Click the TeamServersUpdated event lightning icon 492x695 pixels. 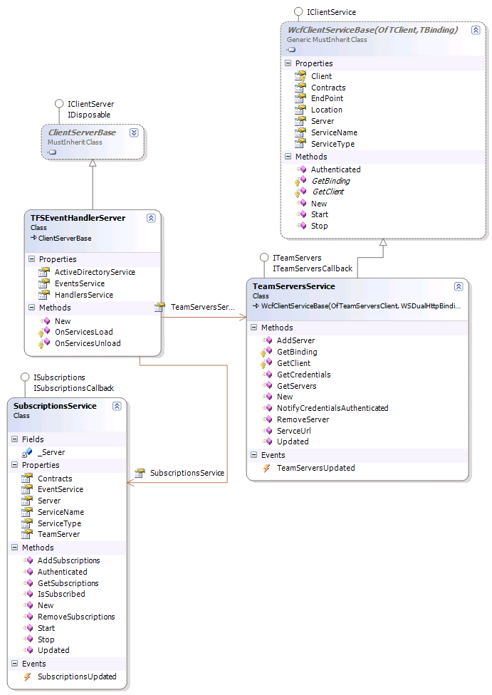click(266, 468)
